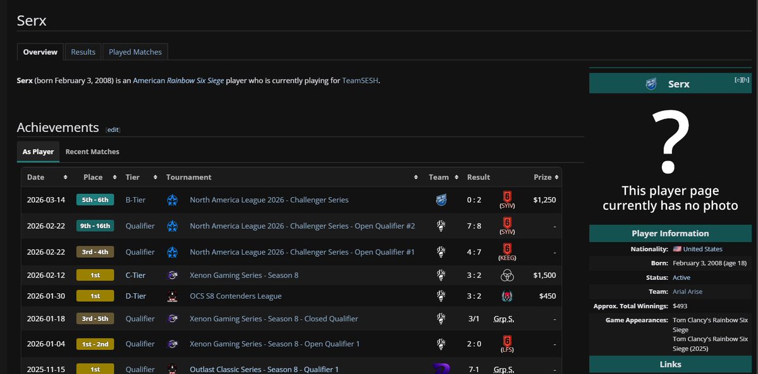Sort table by Tournament column arrows

click(x=416, y=178)
